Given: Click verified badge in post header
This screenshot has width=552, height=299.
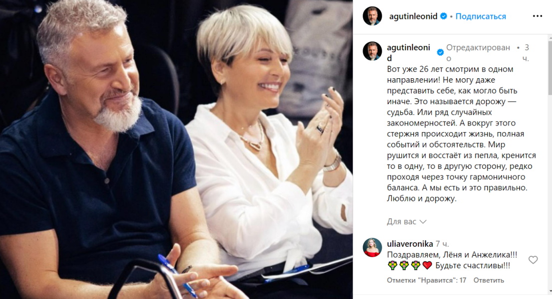Looking at the screenshot, I should click(x=444, y=16).
